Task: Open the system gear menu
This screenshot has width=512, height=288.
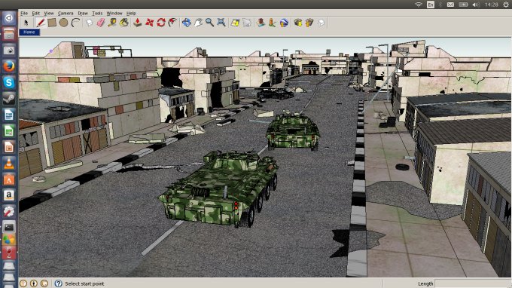Action: coord(506,5)
